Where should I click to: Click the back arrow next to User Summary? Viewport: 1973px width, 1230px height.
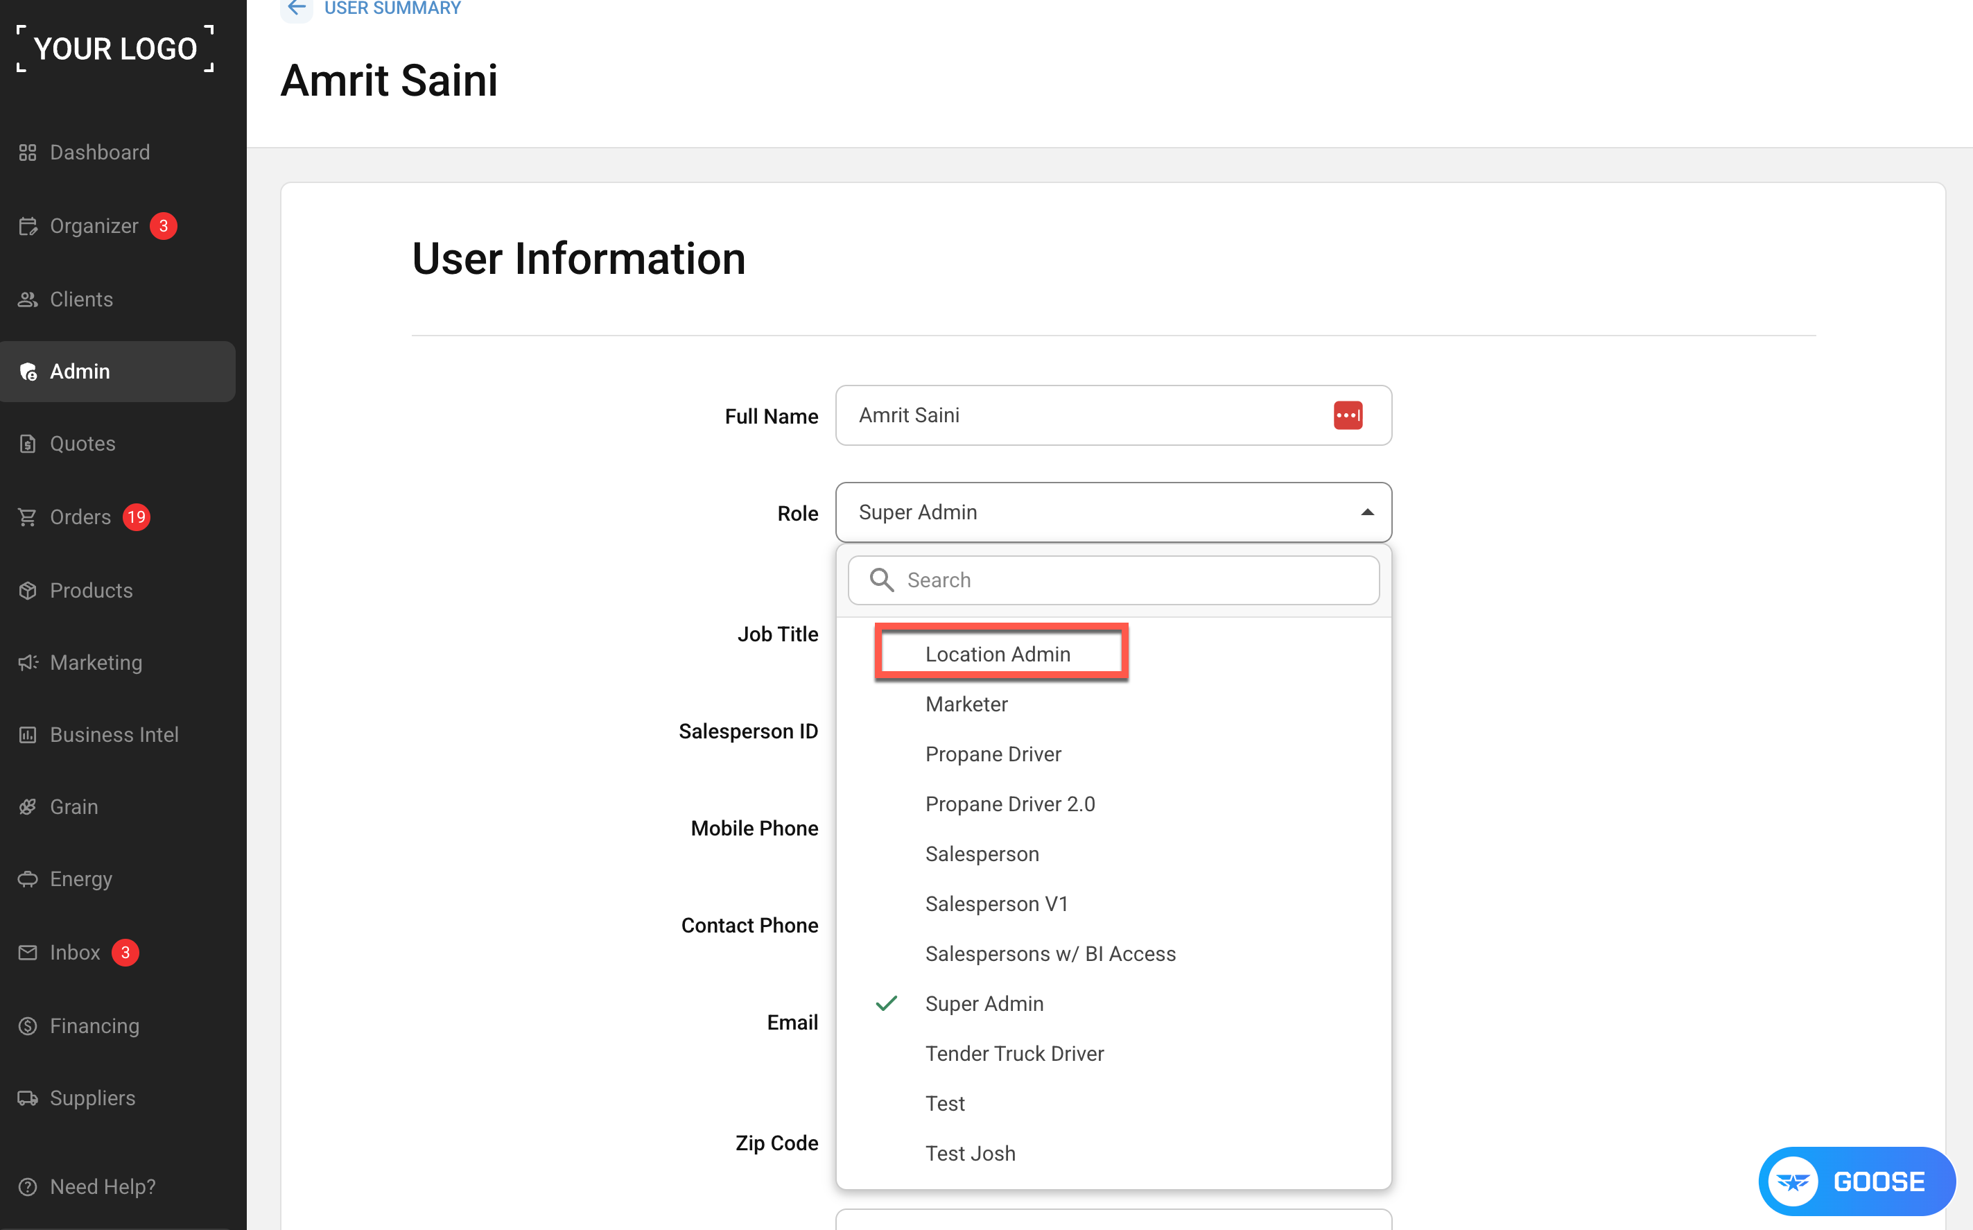pos(296,8)
